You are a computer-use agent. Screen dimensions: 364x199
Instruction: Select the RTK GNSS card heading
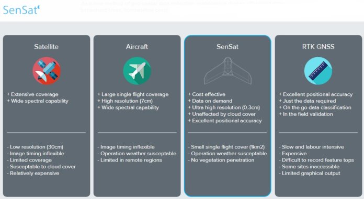[x=318, y=47]
